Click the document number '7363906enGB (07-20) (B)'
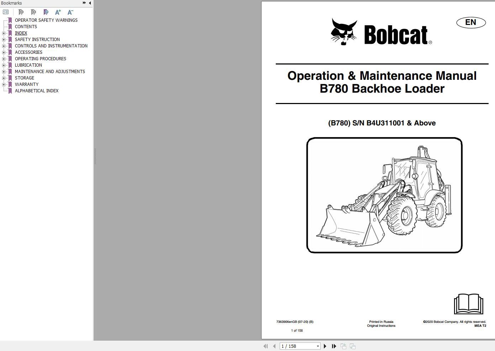 pos(295,322)
